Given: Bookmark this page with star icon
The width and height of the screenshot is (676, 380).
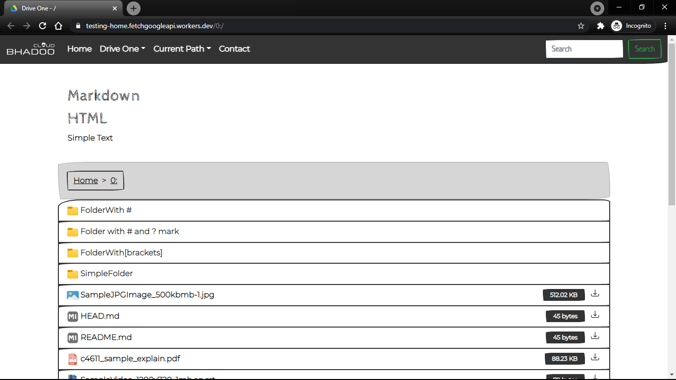Looking at the screenshot, I should [x=581, y=26].
